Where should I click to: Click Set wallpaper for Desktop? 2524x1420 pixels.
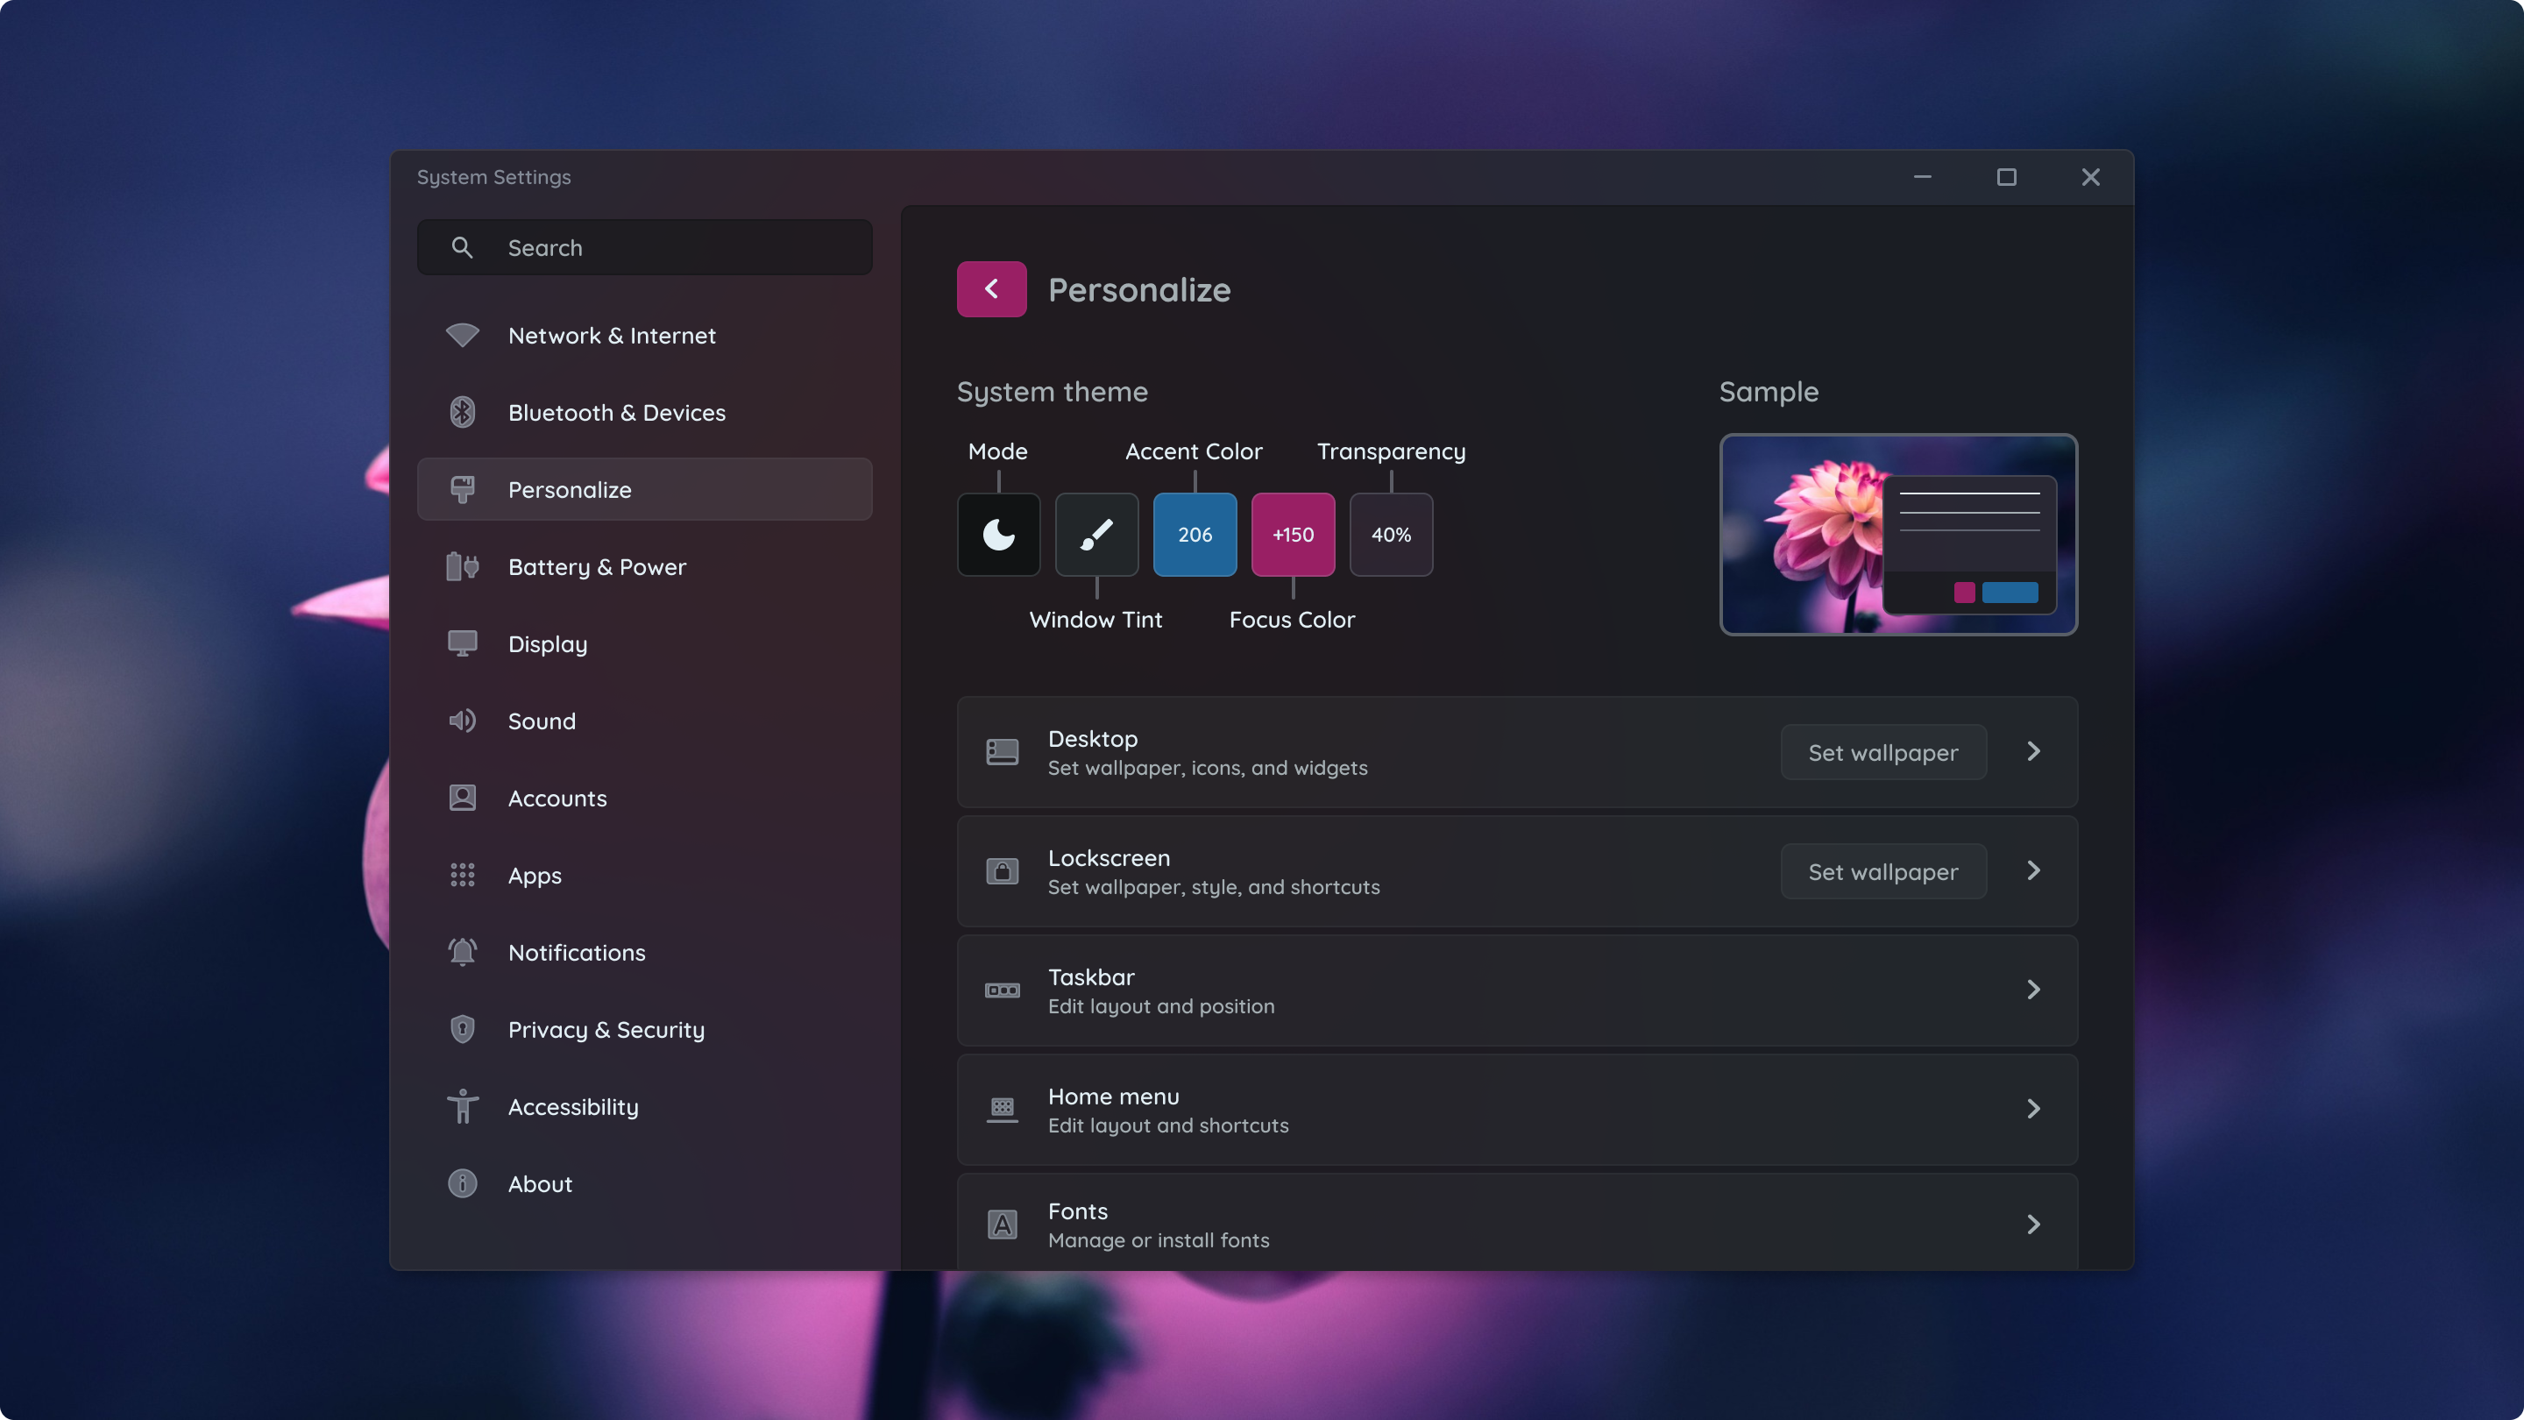(1882, 752)
